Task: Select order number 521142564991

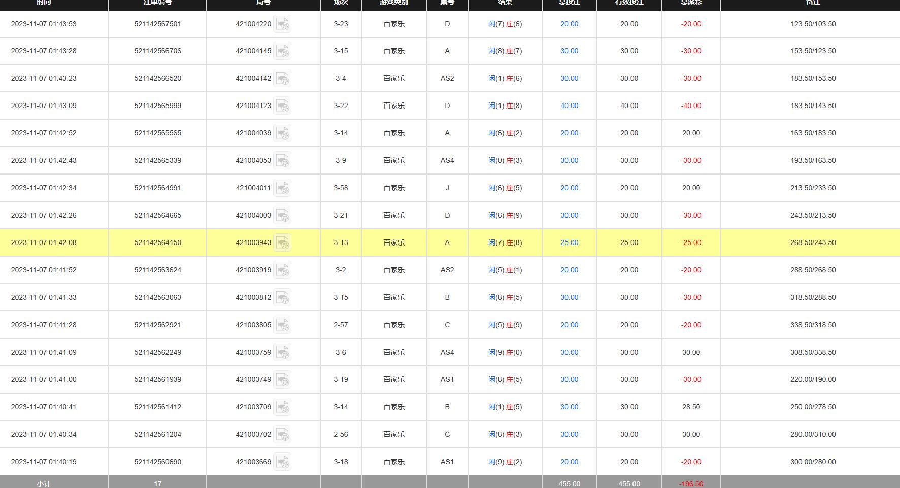Action: (158, 188)
